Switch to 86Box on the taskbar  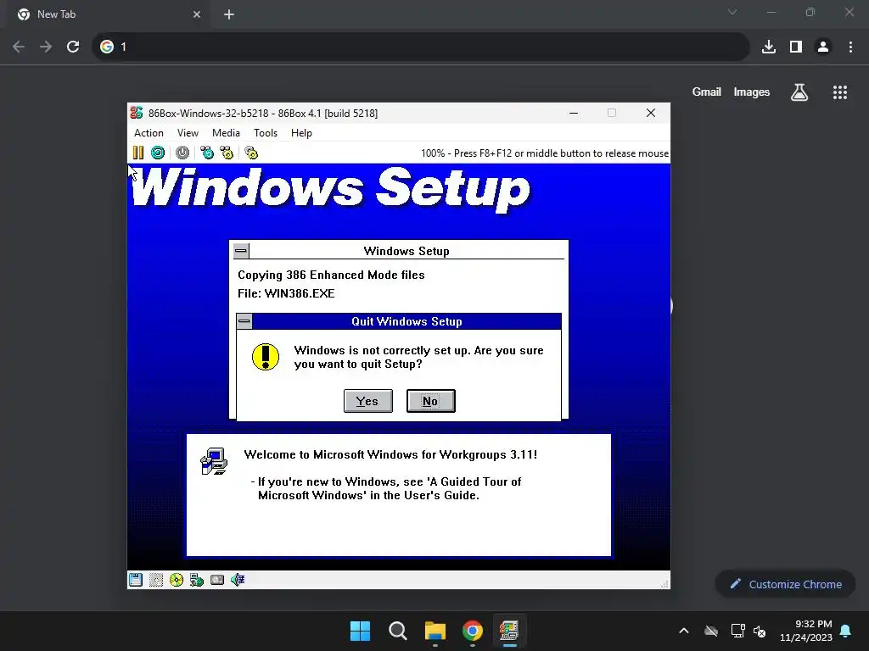coord(510,631)
